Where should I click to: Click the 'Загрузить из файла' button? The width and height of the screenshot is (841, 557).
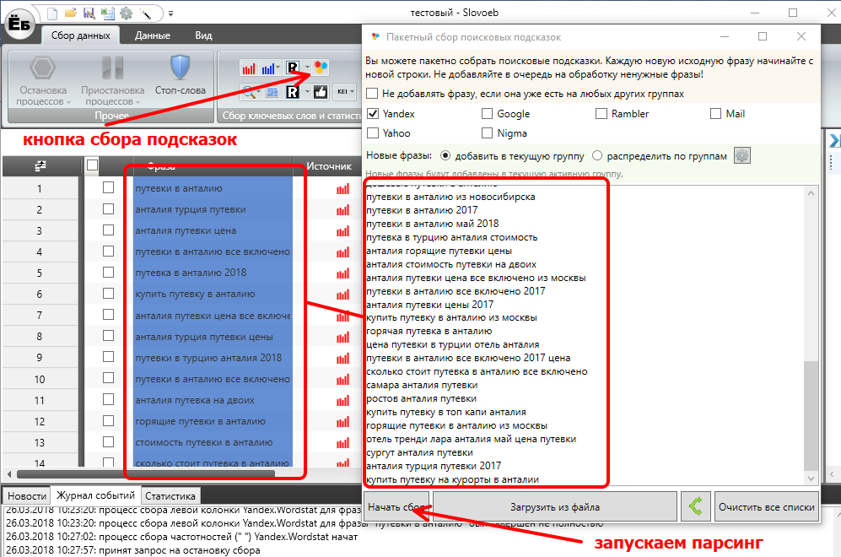pos(554,507)
